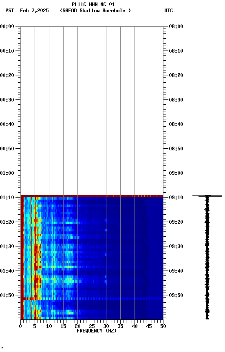This screenshot has width=225, height=352.
Task: Click the 01:00 PST time label
Action: click(7, 173)
